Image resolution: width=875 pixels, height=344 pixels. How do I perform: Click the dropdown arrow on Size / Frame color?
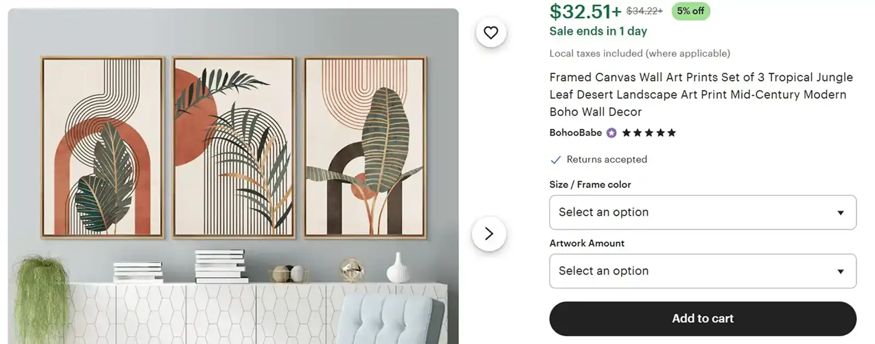[841, 213]
